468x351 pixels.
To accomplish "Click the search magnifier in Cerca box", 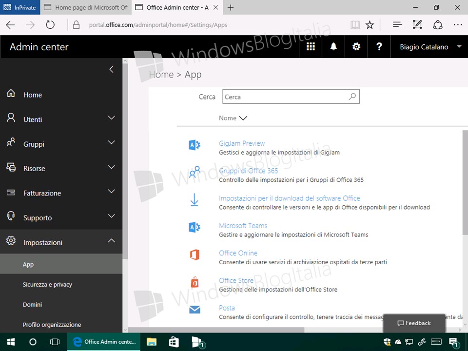I will pos(352,97).
